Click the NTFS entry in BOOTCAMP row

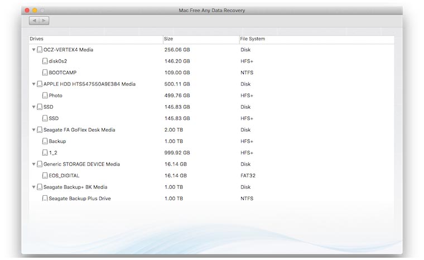[247, 73]
